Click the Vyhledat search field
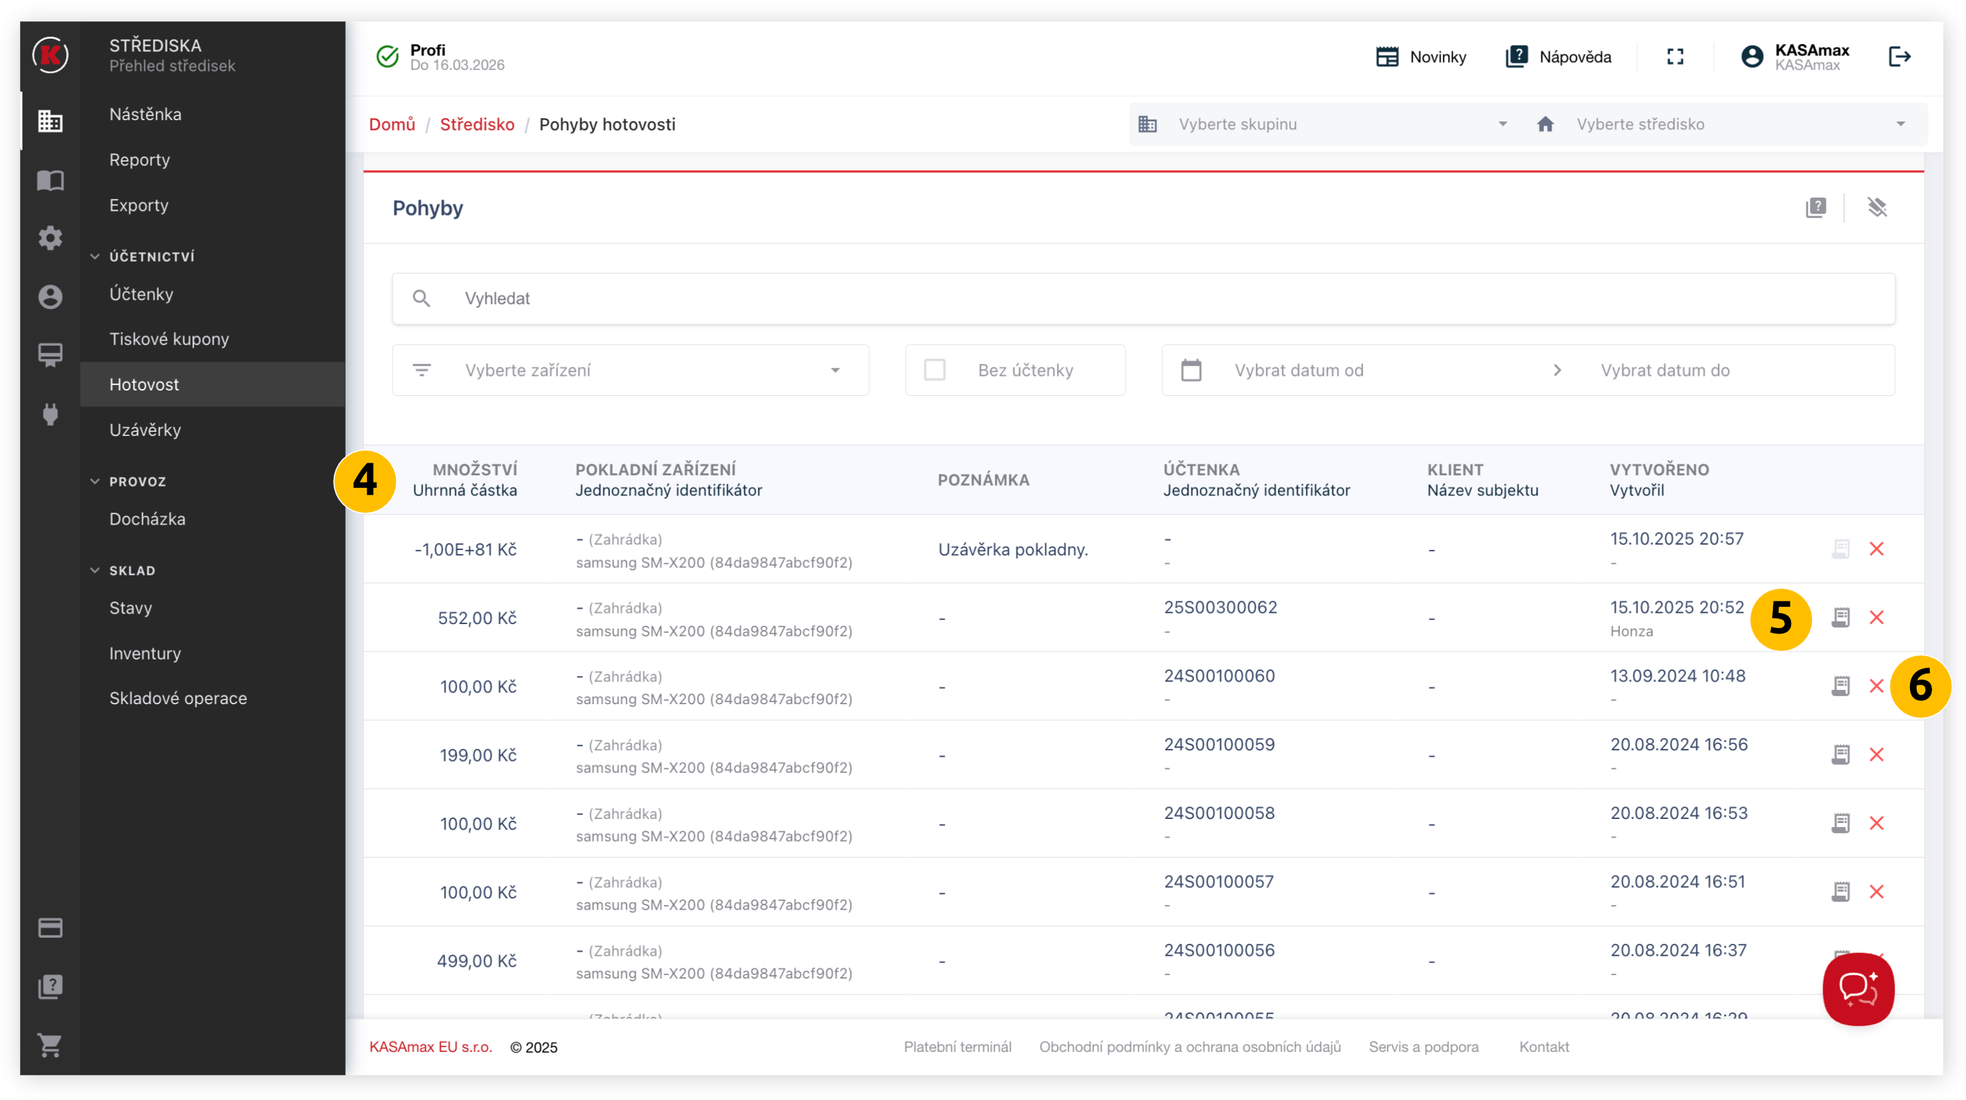The image size is (1966, 1100). (1142, 298)
